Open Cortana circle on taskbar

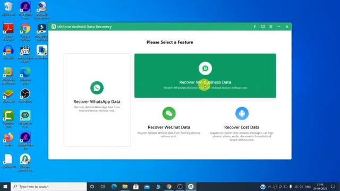[x=92, y=186]
